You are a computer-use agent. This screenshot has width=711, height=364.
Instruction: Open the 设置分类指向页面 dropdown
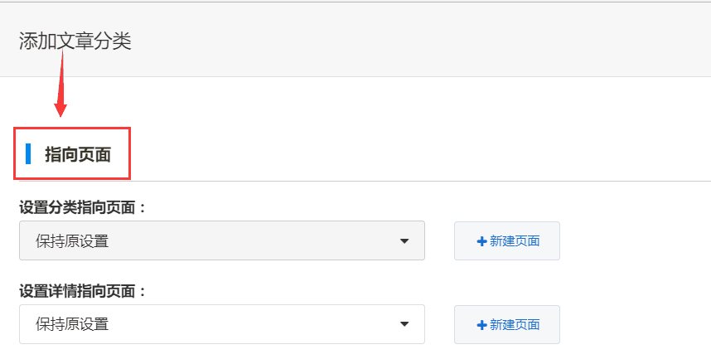click(x=221, y=241)
